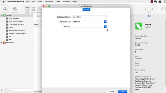Click the sidebar Search field
Image resolution: width=166 pixels, height=93 pixels.
point(18,90)
